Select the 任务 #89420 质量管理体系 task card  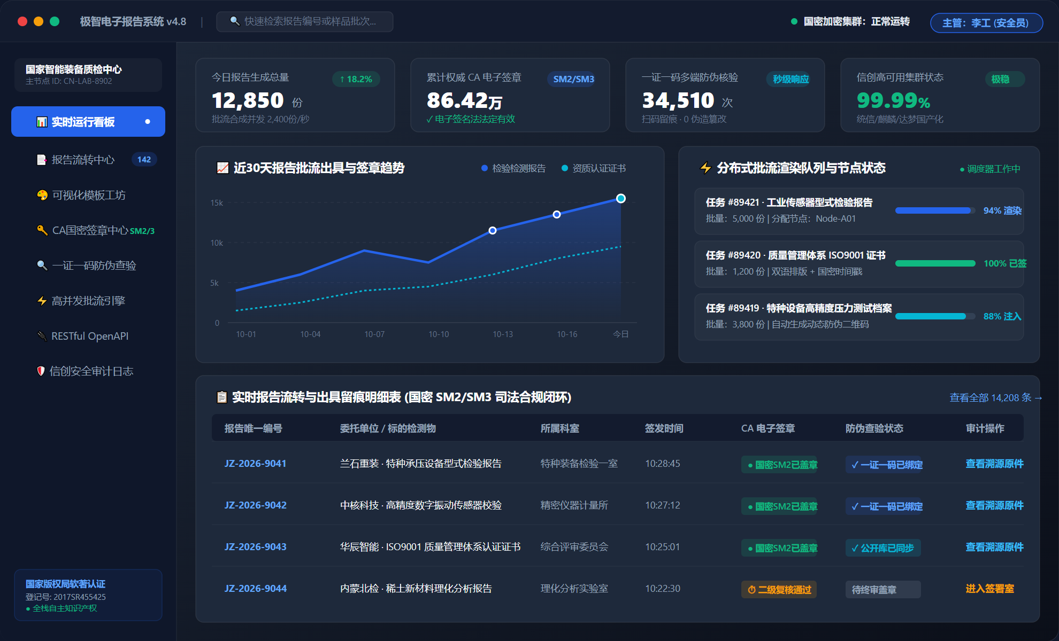pos(859,264)
